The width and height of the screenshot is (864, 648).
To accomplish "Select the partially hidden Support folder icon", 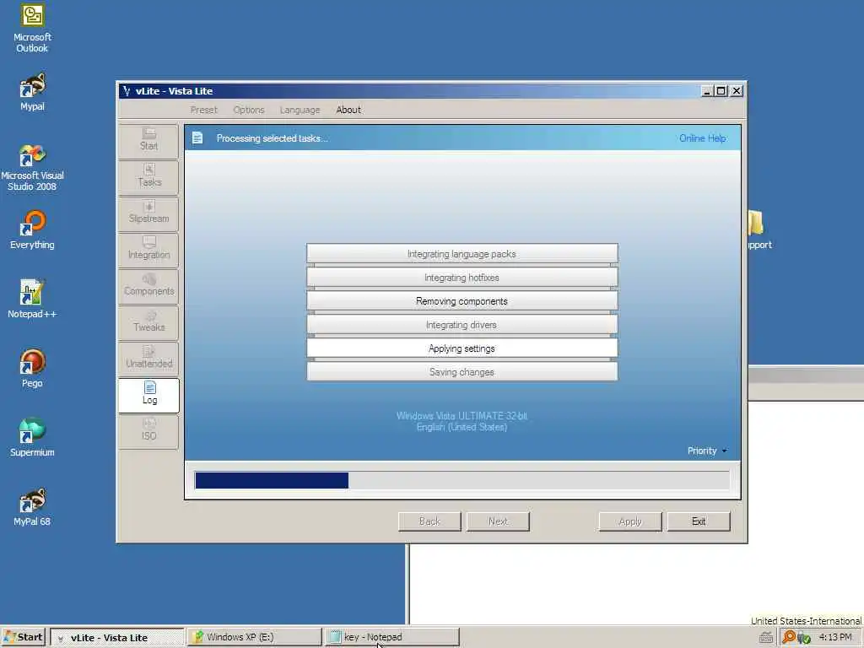I will click(760, 230).
